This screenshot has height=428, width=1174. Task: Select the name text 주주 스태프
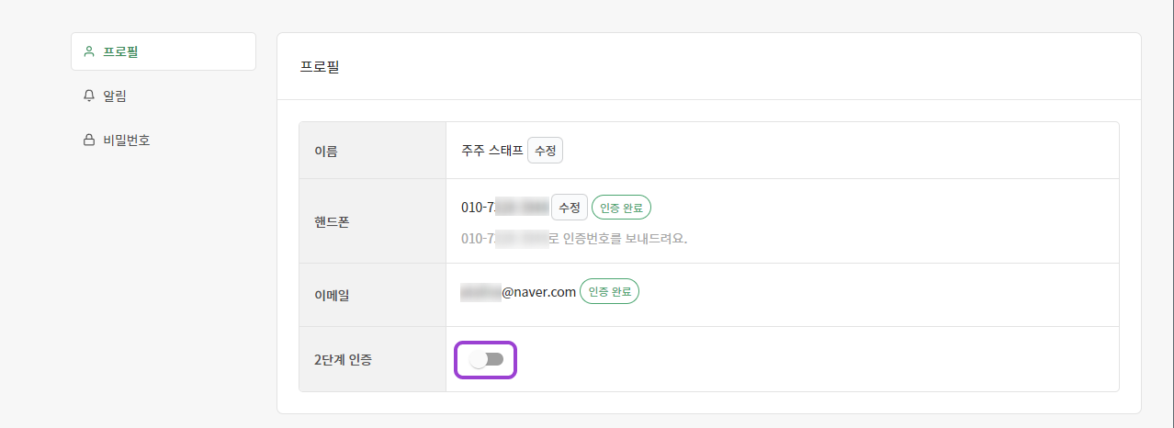click(x=492, y=151)
